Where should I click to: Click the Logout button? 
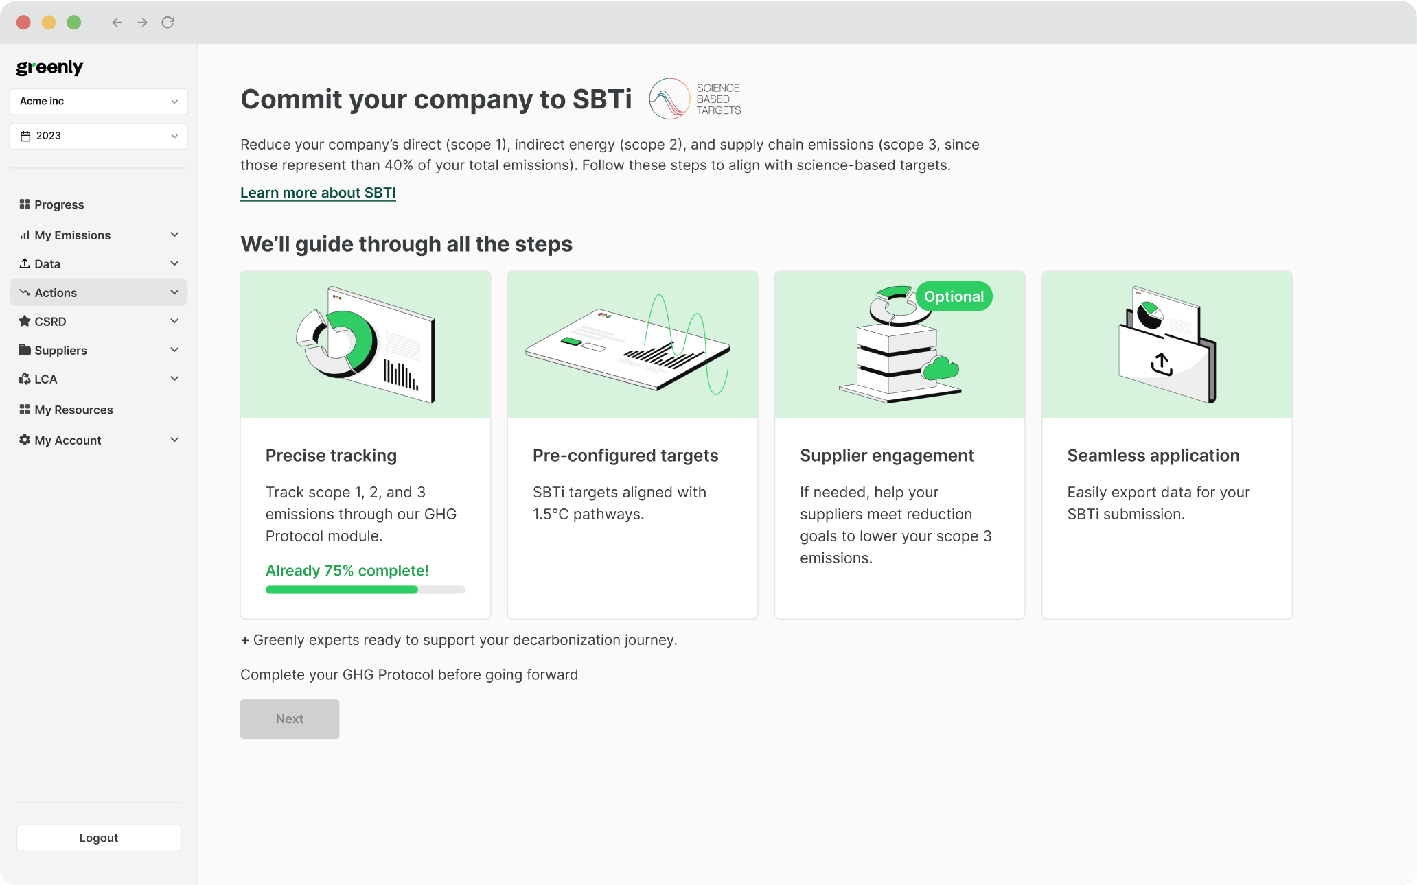pyautogui.click(x=98, y=838)
